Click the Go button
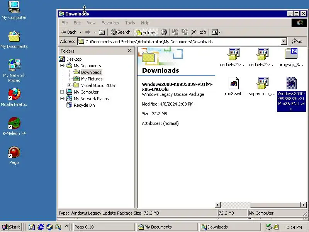309x232 pixels. pos(297,41)
